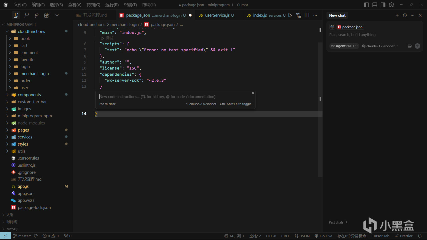Open the Extensions view icon
Screen dimensions: 427x240
pos(47,15)
